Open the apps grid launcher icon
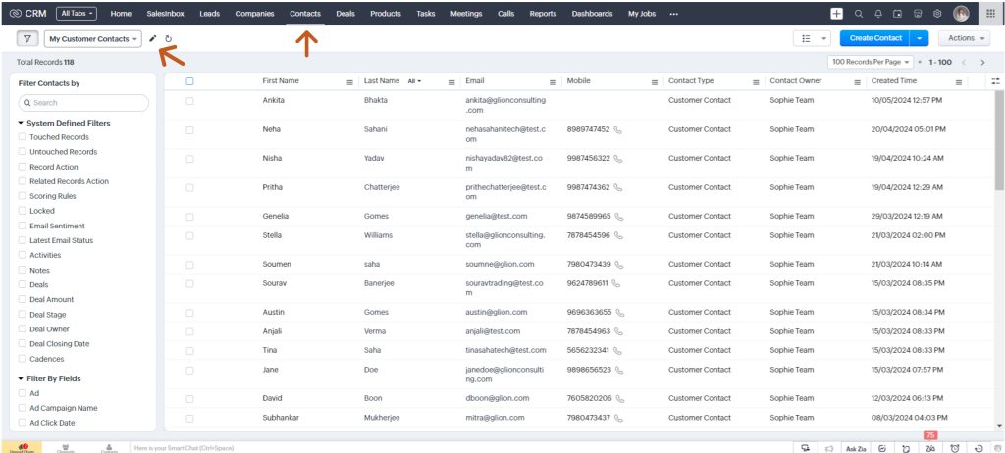The image size is (1005, 453). (991, 14)
